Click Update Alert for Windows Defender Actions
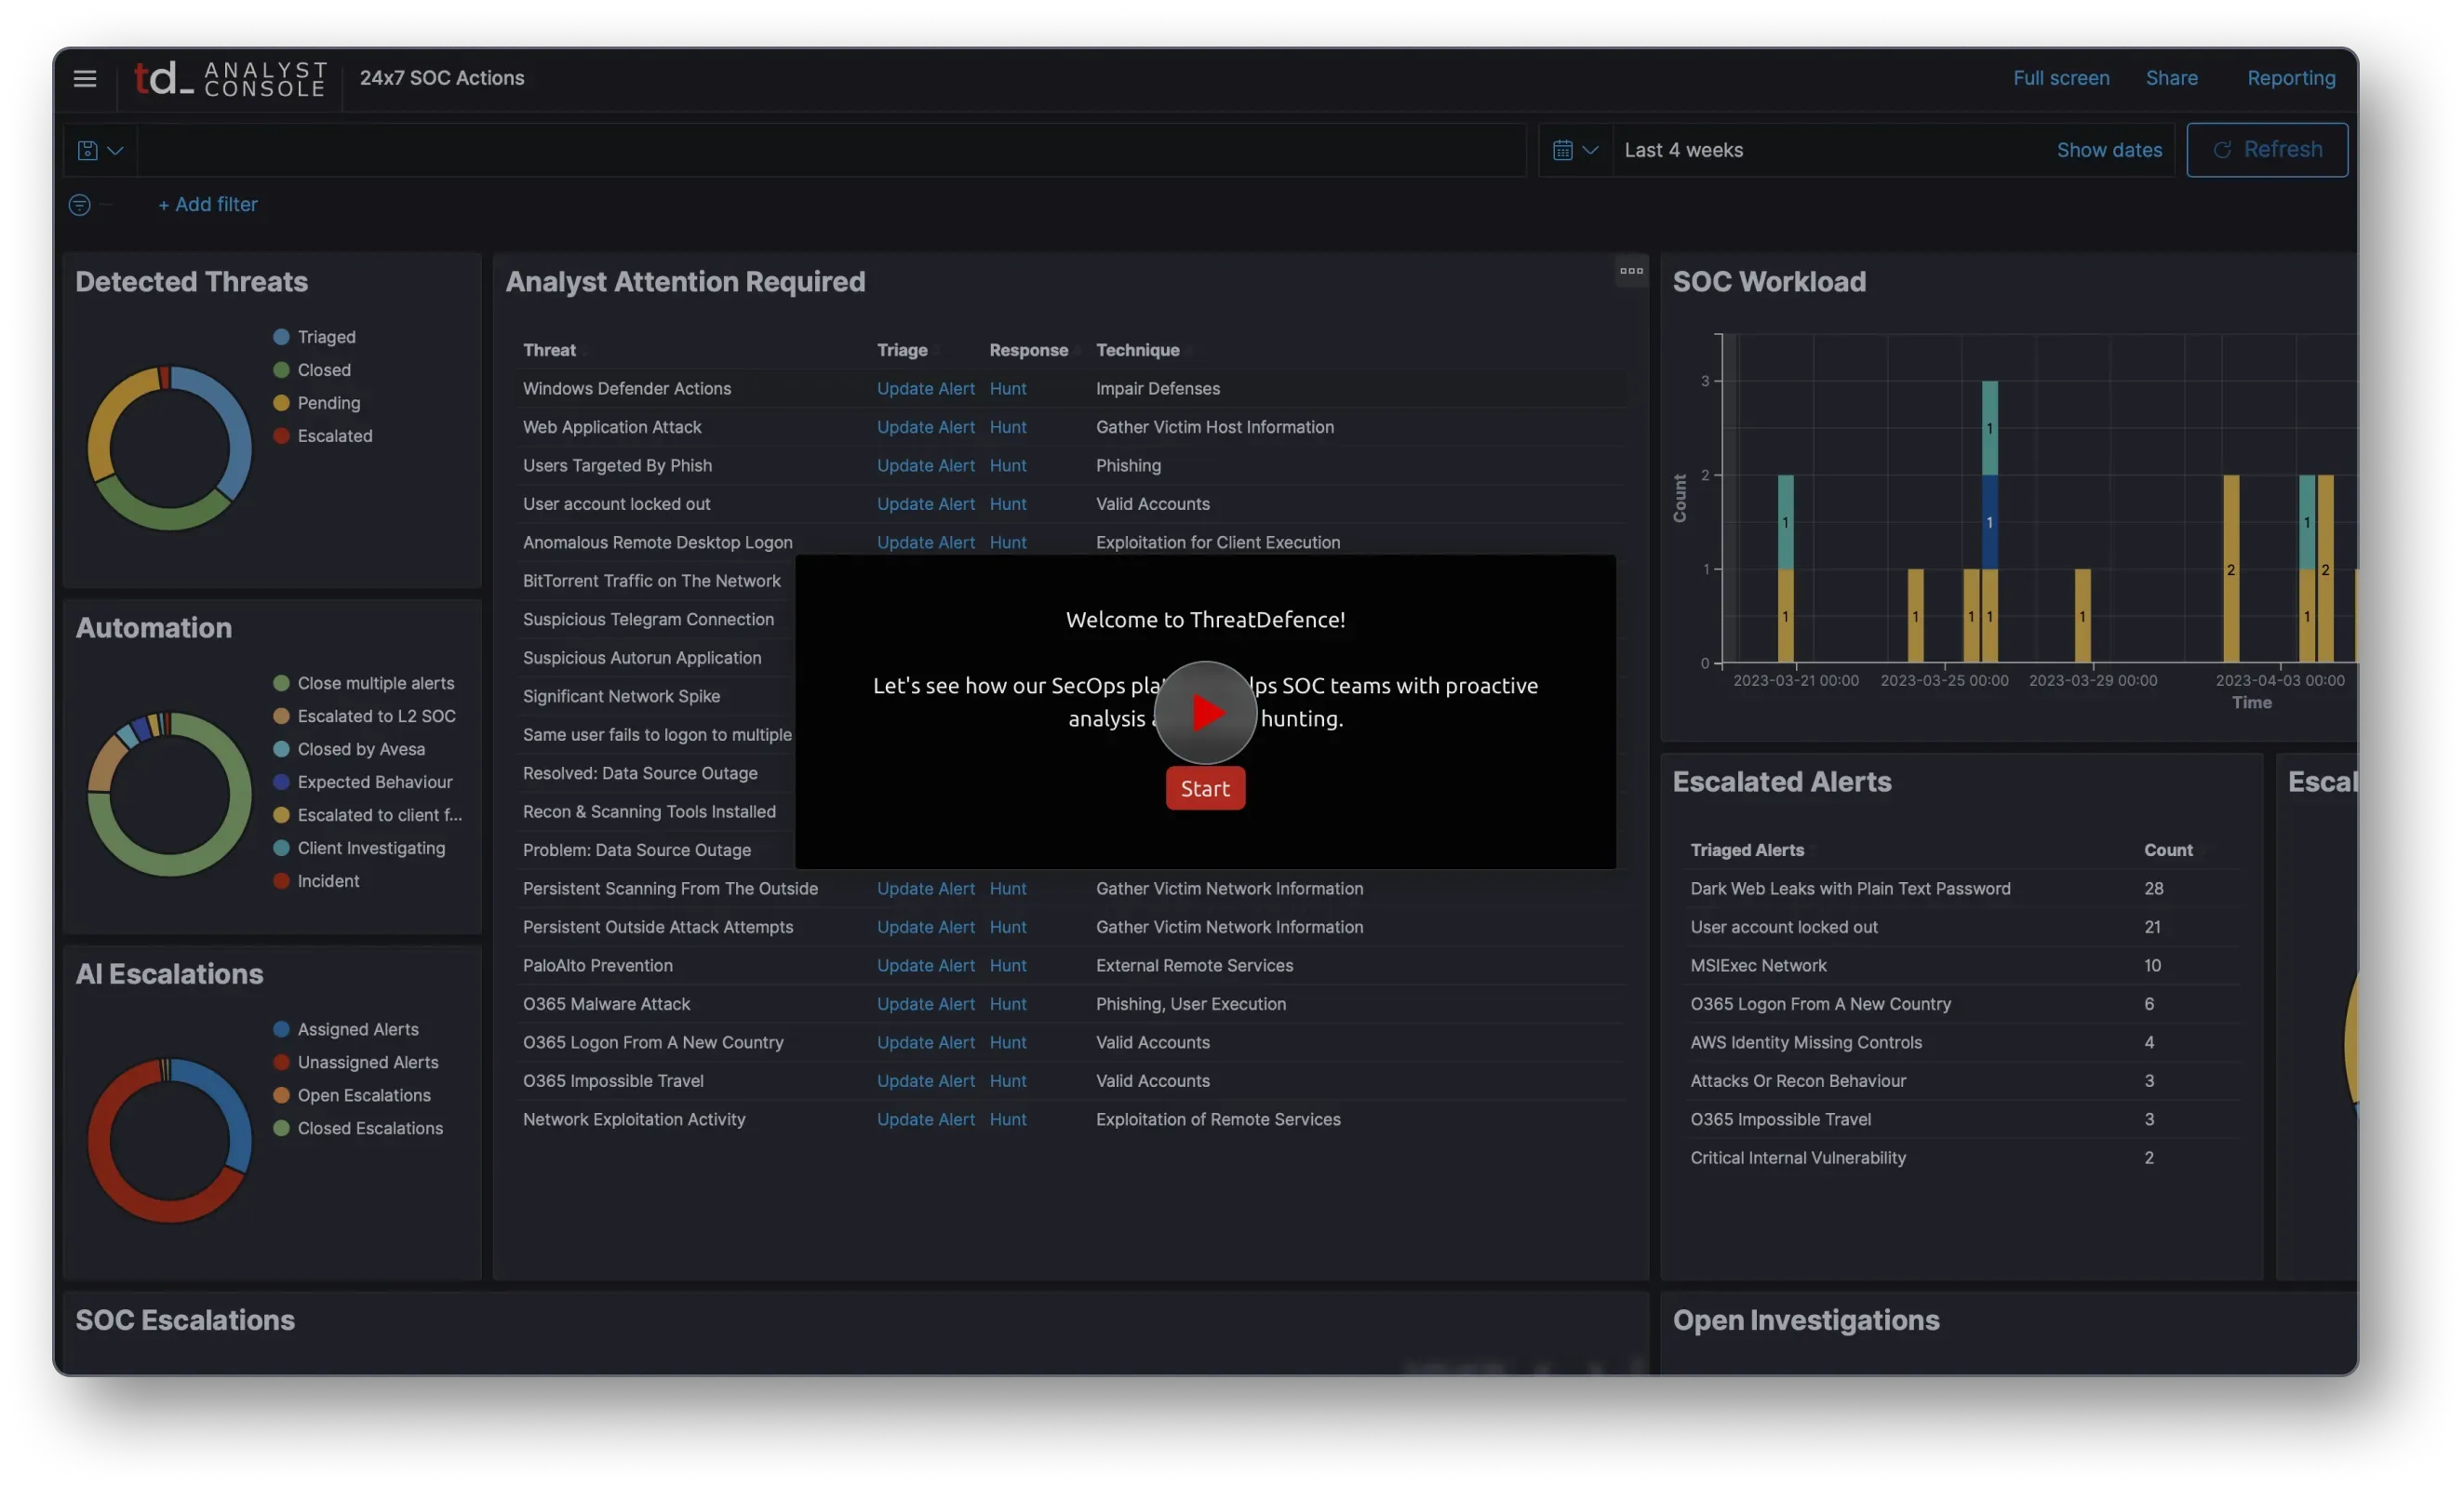This screenshot has height=1487, width=2464. 925,388
